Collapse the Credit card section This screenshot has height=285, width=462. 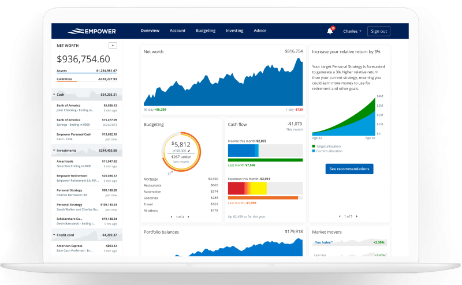tap(54, 235)
